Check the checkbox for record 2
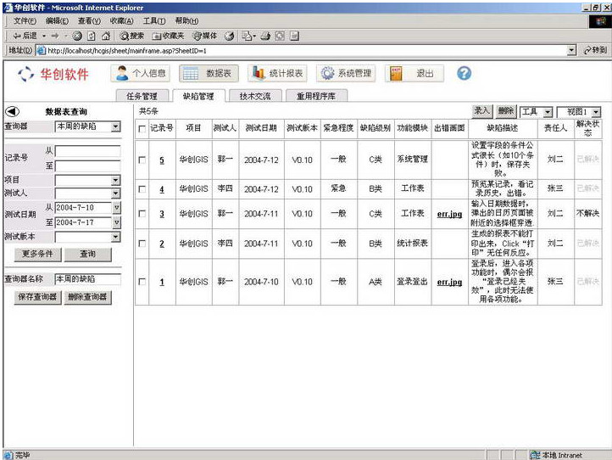The height and width of the screenshot is (460, 612). (x=142, y=244)
